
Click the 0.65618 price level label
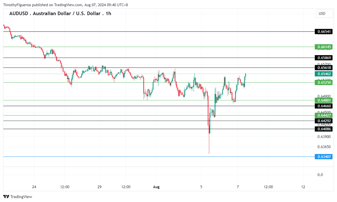324,68
